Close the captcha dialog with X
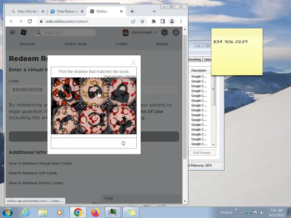 133,63
